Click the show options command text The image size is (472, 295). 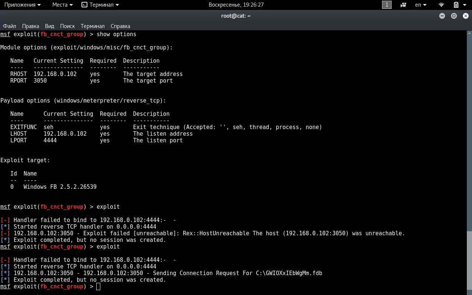(x=117, y=34)
